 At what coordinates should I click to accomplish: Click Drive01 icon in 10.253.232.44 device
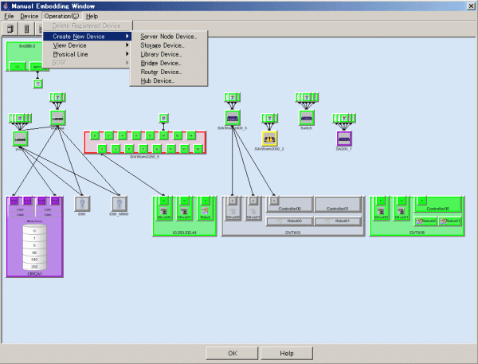click(x=185, y=209)
